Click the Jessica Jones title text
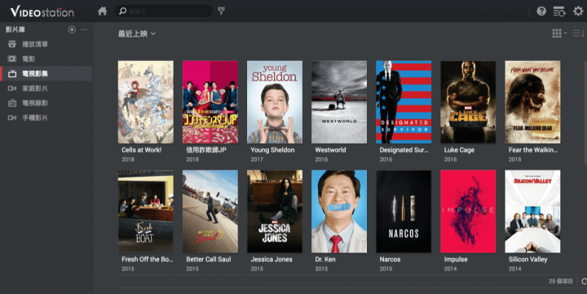Image resolution: width=587 pixels, height=294 pixels. point(271,259)
